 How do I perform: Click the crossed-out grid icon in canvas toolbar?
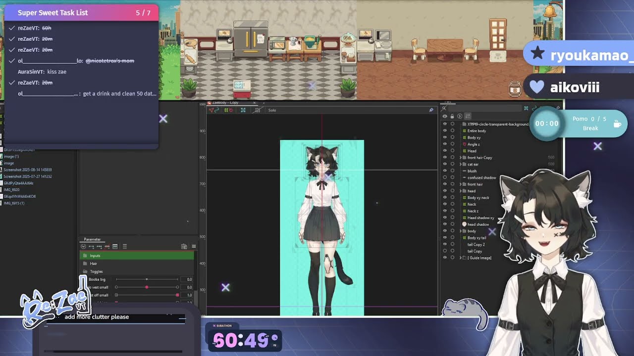pos(258,110)
